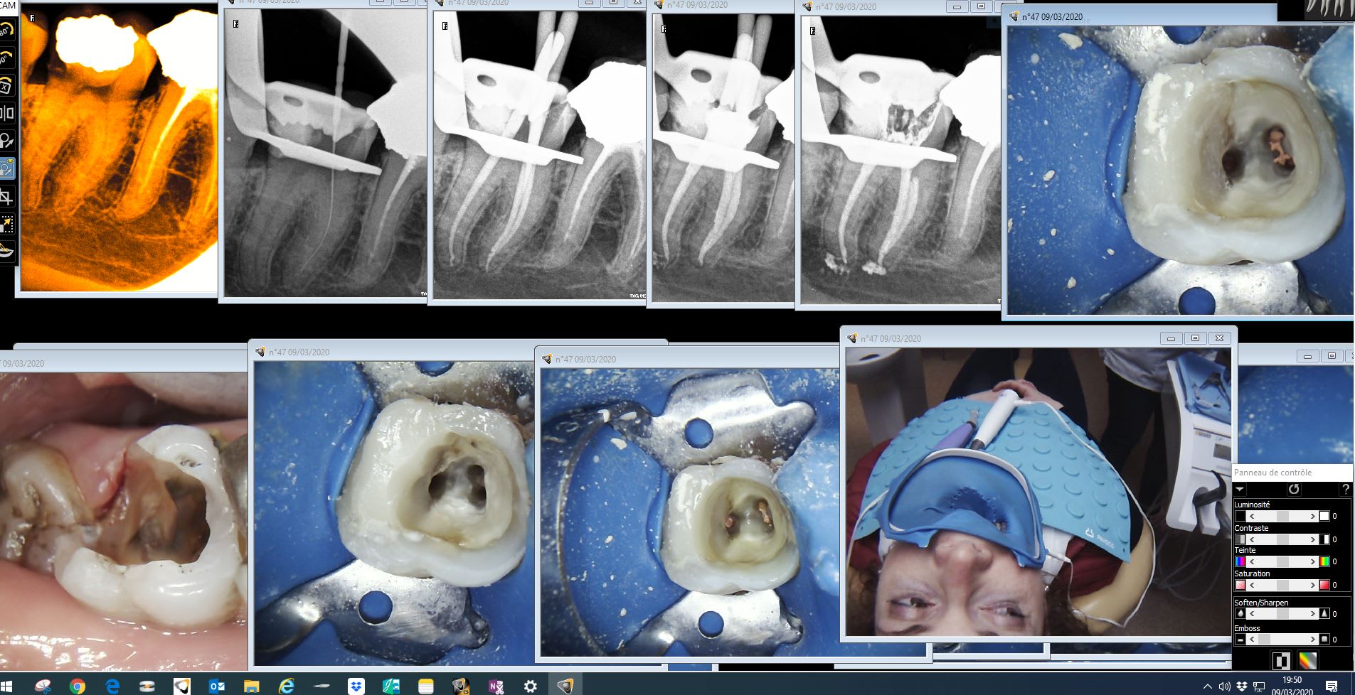This screenshot has height=695, width=1355.
Task: Expand the control panel dropdown arrow
Action: coord(1240,489)
